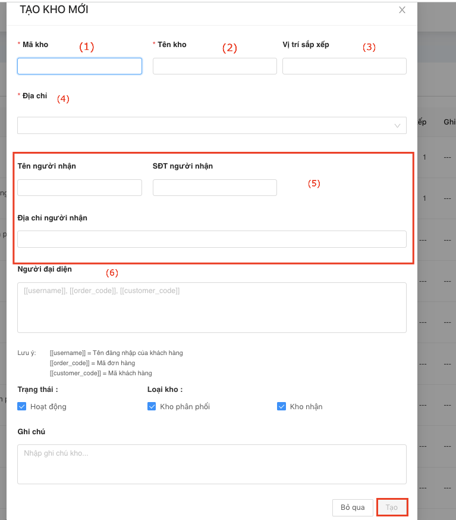This screenshot has width=456, height=520.
Task: Uncheck the Hoạt động checkbox
Action: pyautogui.click(x=22, y=407)
